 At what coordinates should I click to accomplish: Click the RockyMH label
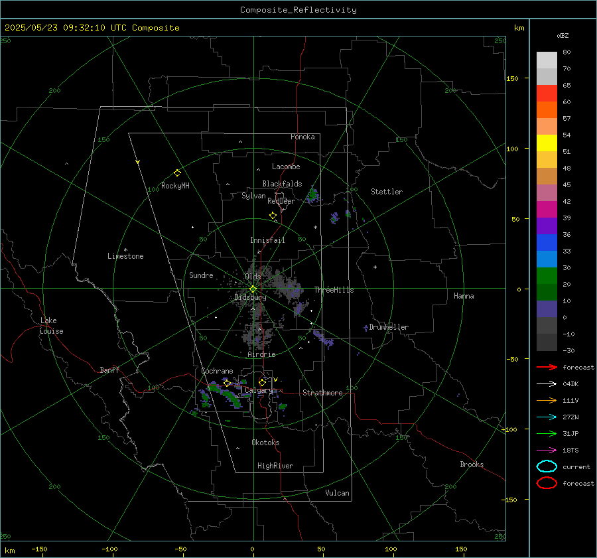tap(175, 186)
